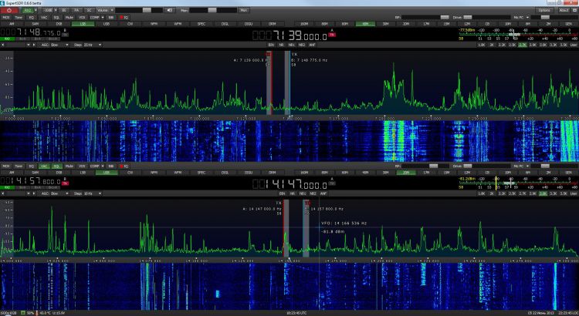Toggle EQ in the 7 MHz receiver

tap(32, 17)
